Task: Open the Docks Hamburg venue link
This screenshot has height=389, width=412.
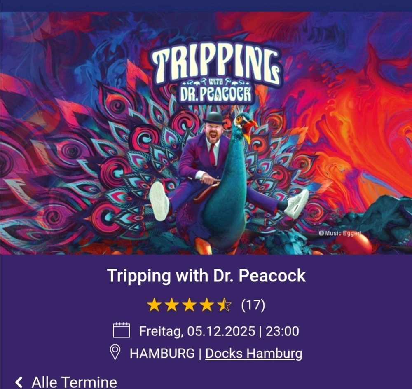Action: pos(253,353)
